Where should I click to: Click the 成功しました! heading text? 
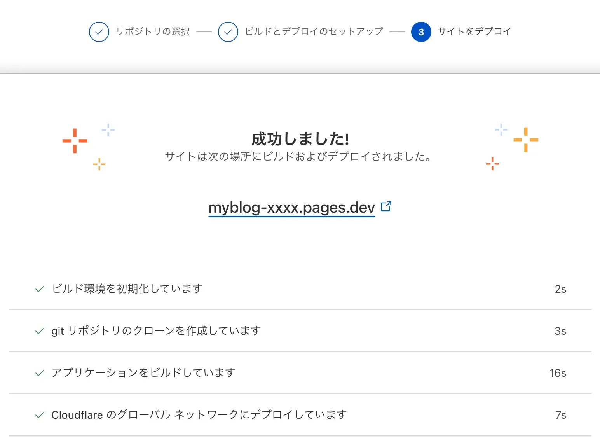[299, 138]
